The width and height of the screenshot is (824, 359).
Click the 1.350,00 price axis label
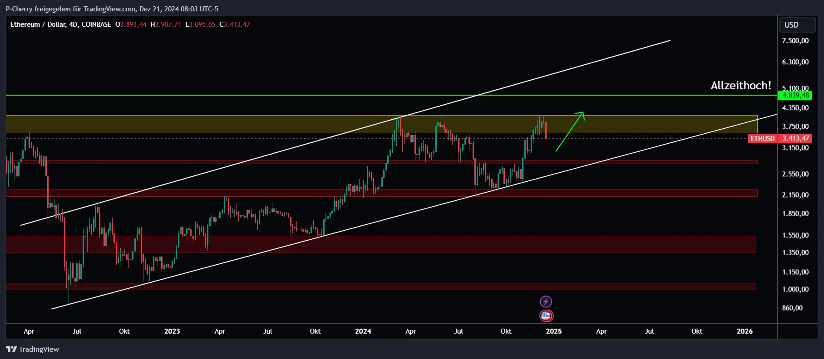[x=795, y=252]
